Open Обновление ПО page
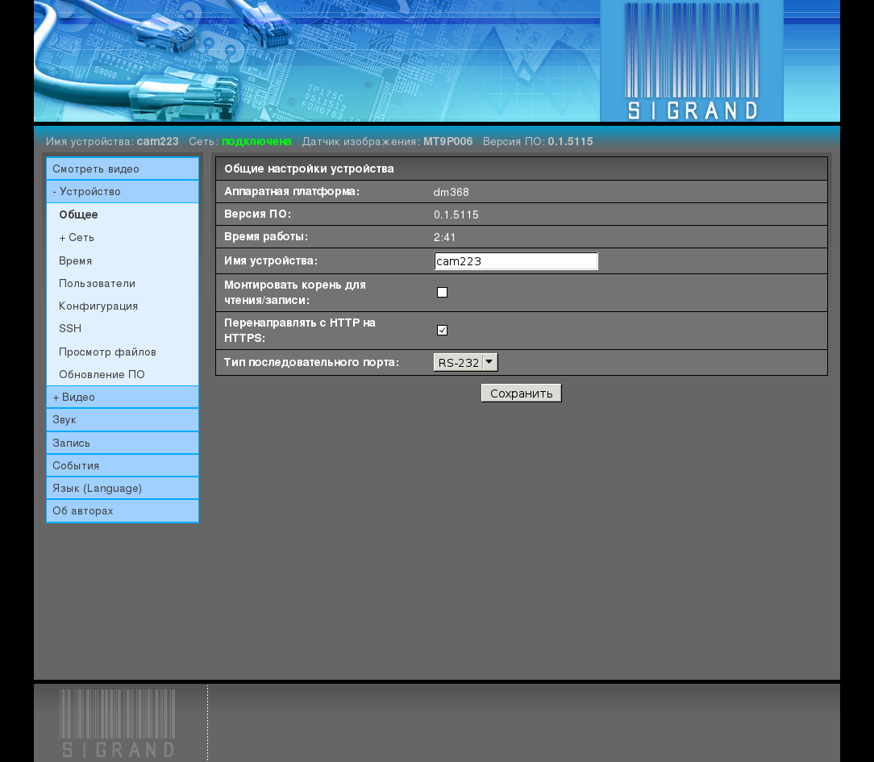The width and height of the screenshot is (874, 762). coord(102,375)
